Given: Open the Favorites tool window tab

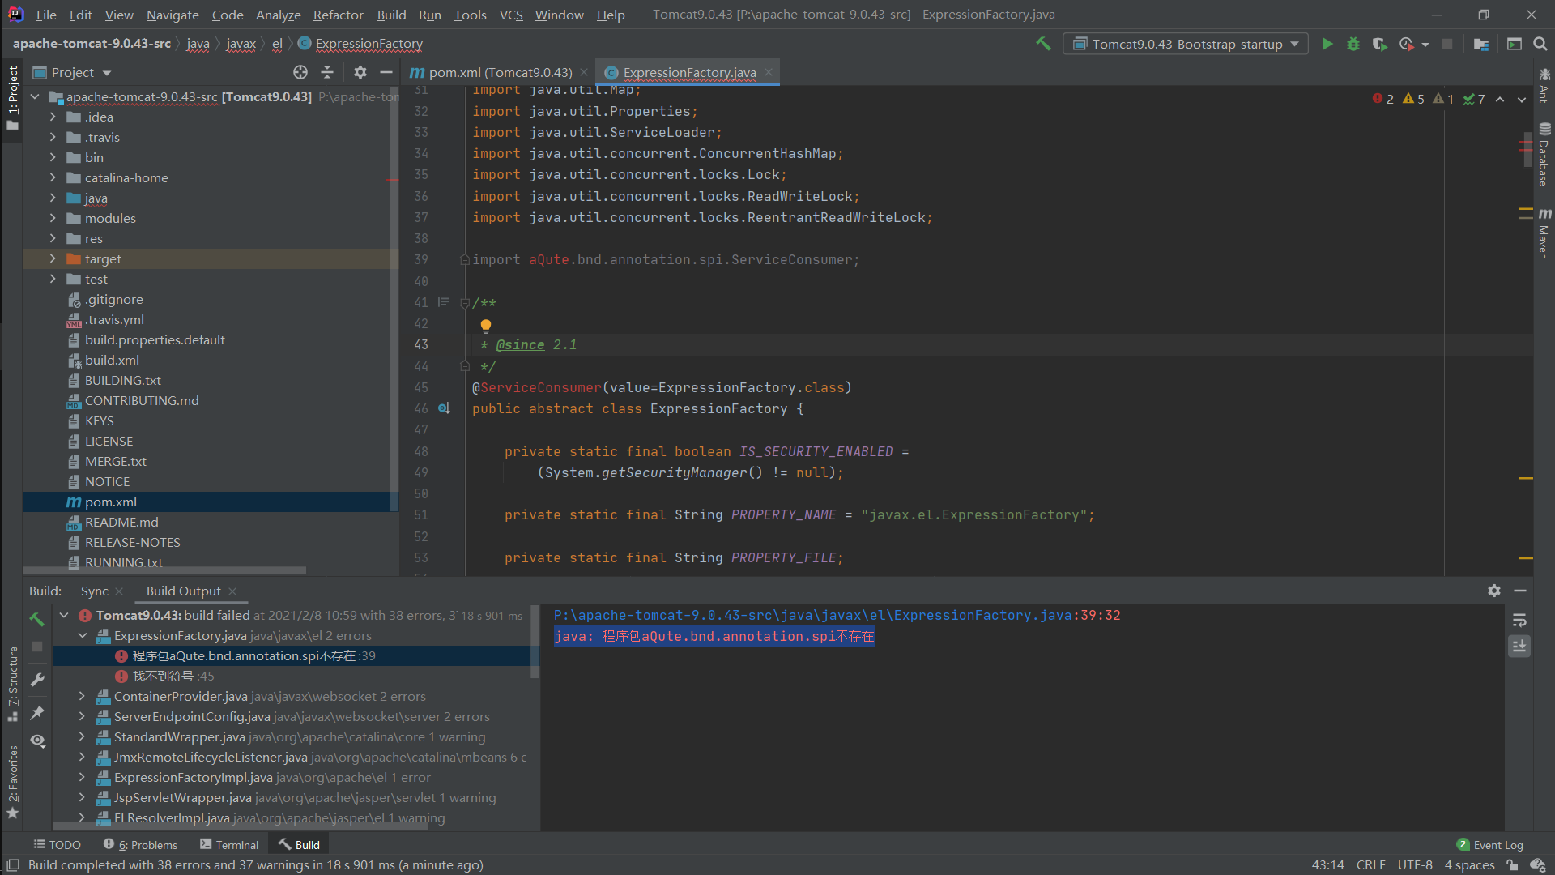Looking at the screenshot, I should pyautogui.click(x=12, y=782).
